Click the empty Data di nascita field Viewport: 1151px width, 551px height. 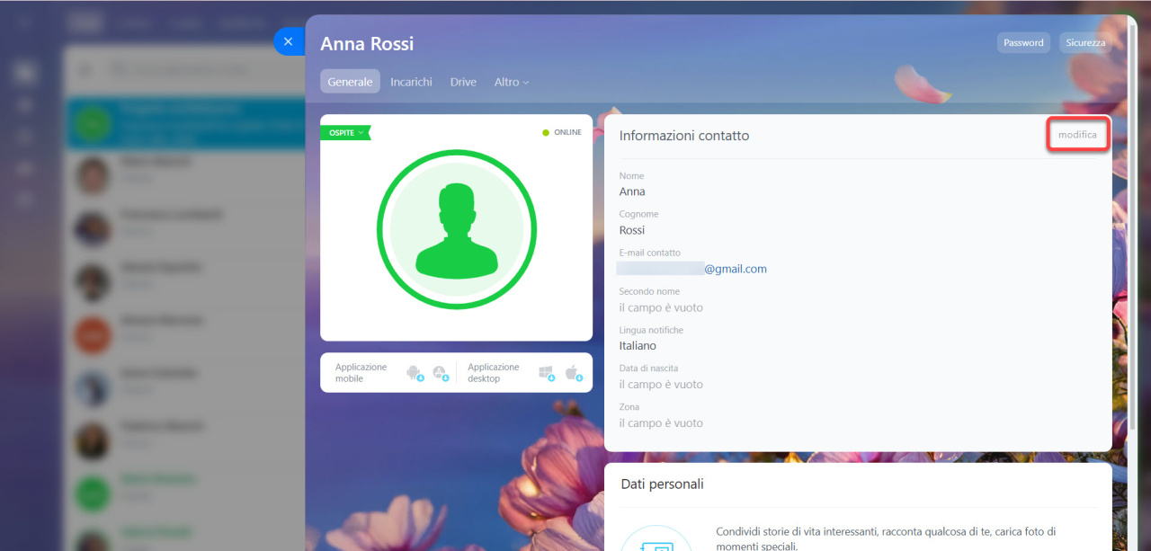(x=661, y=385)
